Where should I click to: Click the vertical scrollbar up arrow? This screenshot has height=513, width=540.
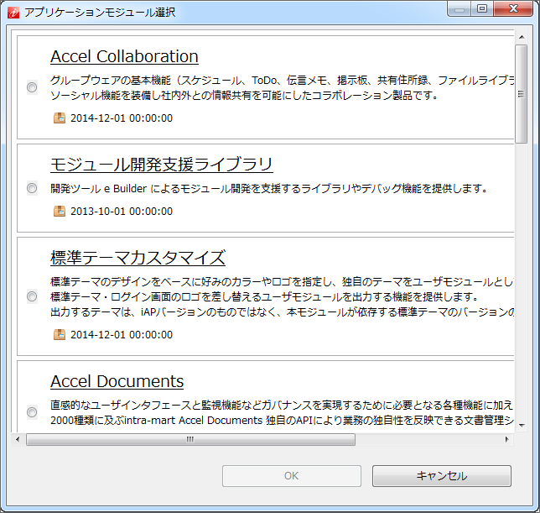pos(522,37)
